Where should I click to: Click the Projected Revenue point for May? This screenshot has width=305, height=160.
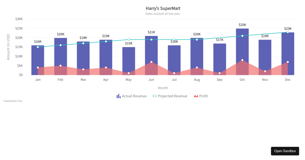129,40
